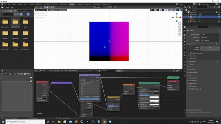The image size is (221, 124).
Task: Expand Camera item in outliner
Action: (189, 14)
